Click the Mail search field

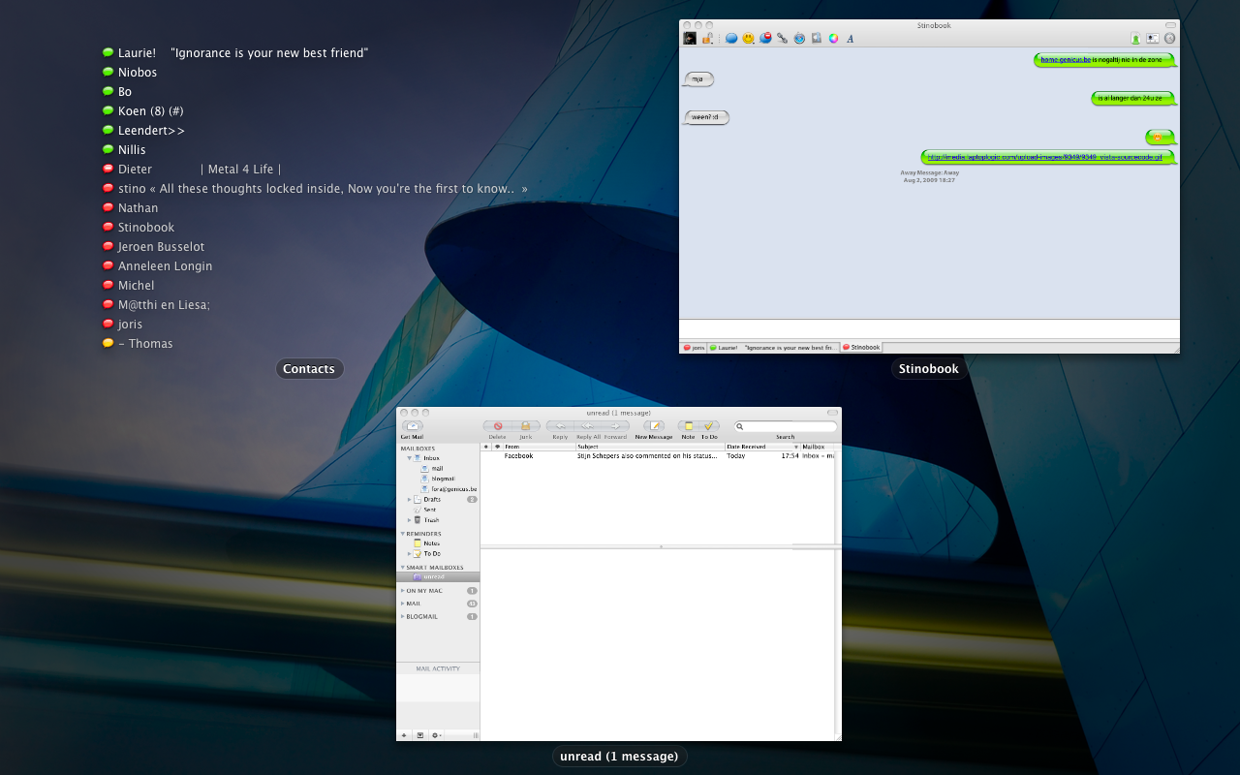coord(785,426)
